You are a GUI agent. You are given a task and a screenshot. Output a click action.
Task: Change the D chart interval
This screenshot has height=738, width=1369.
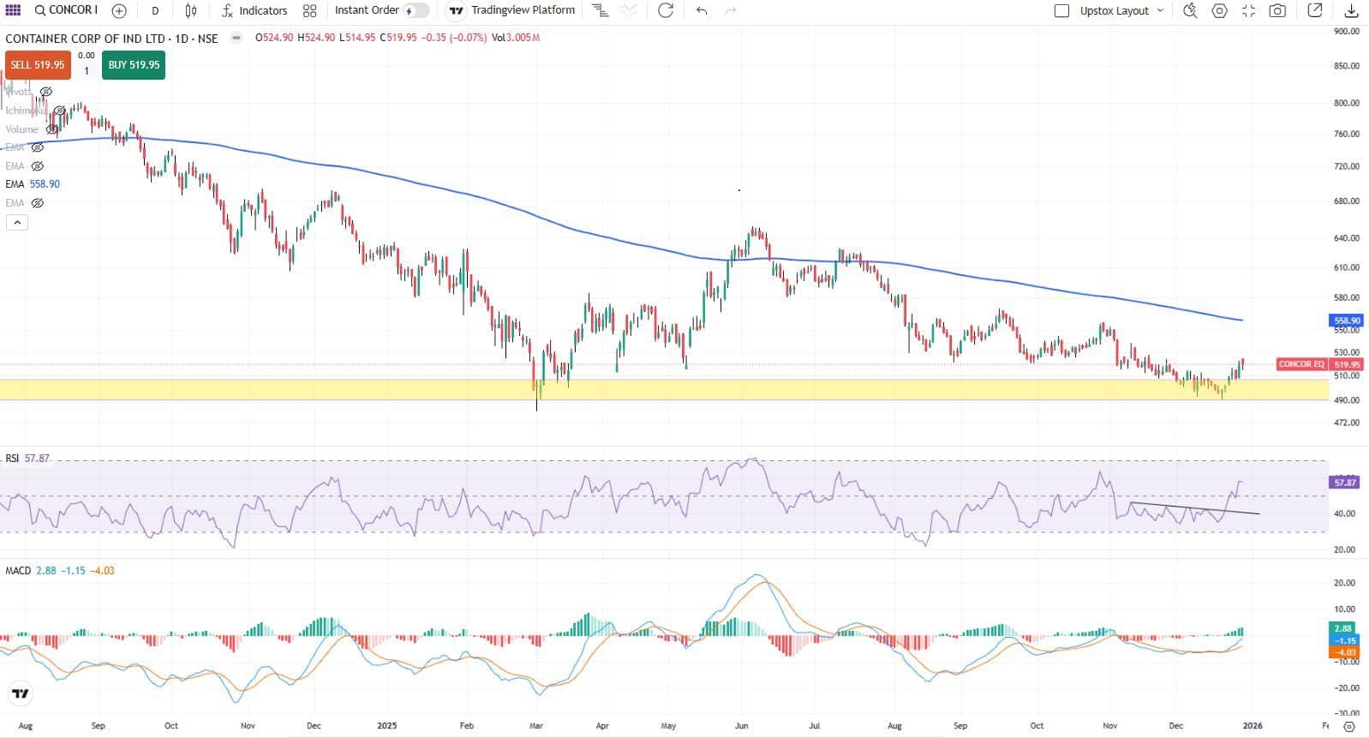[155, 11]
